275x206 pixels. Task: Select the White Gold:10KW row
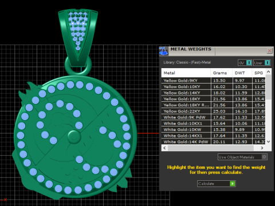click(214, 129)
